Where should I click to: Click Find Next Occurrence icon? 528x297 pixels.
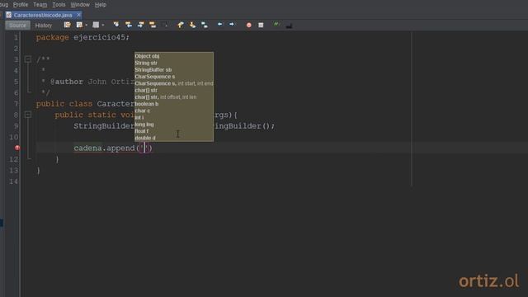[140, 25]
